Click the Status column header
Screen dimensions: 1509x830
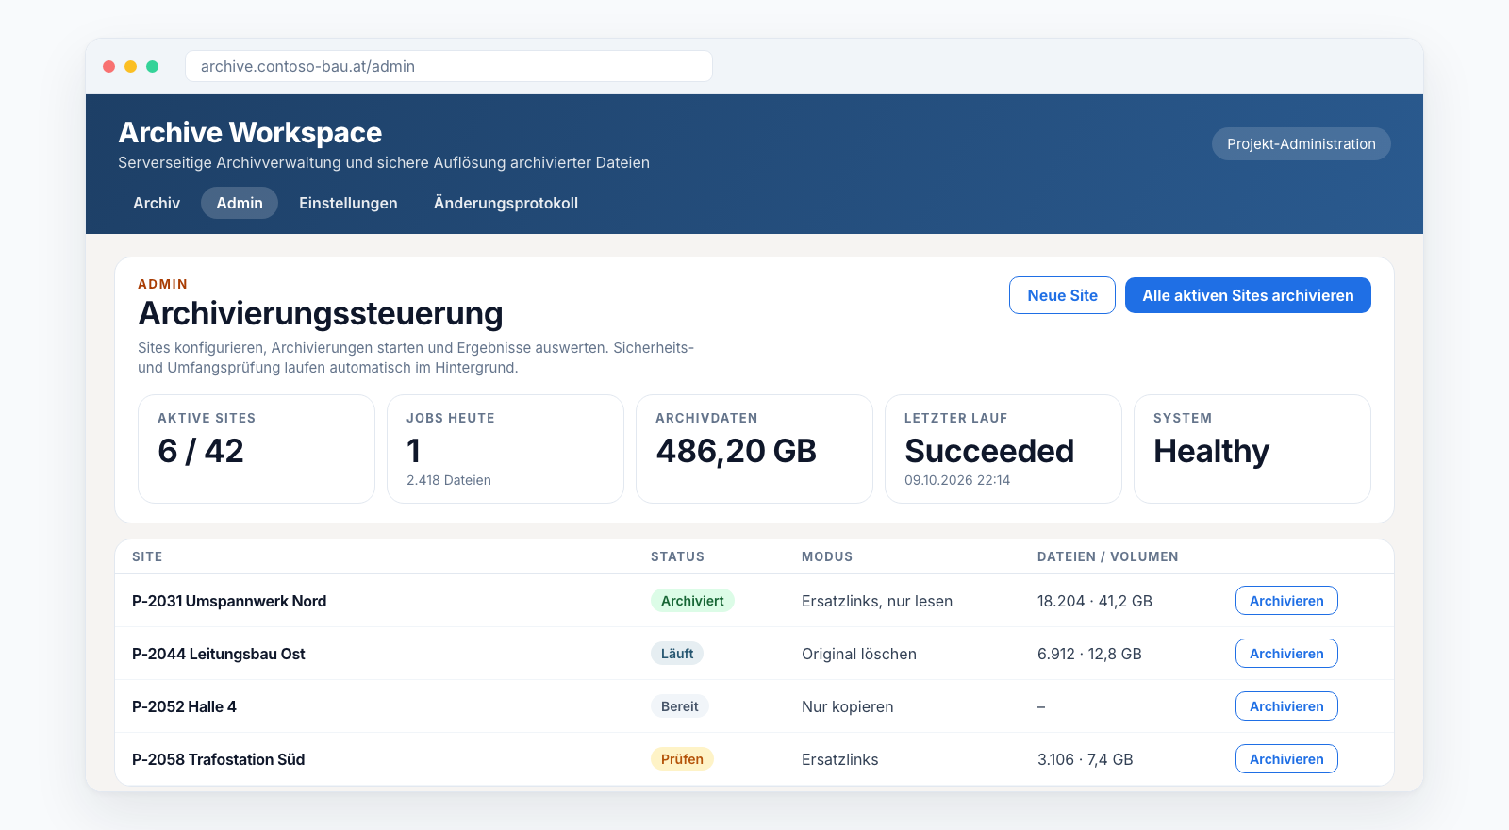[677, 556]
